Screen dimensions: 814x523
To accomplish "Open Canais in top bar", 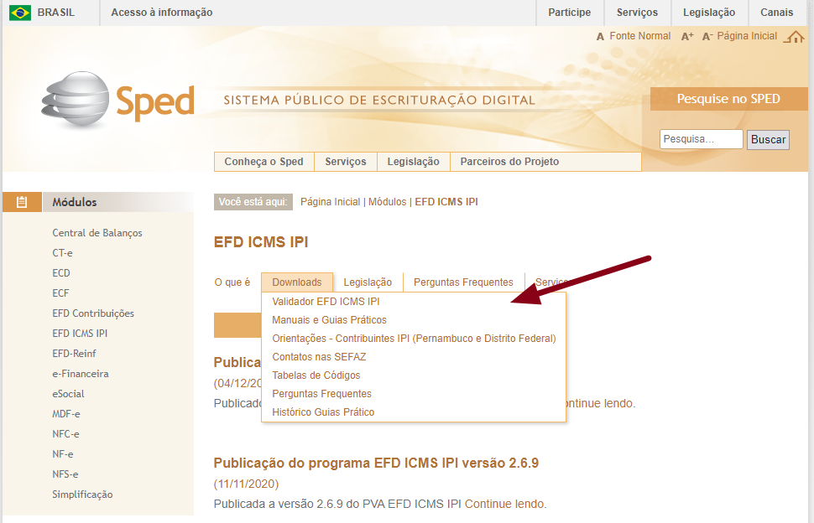I will 776,13.
